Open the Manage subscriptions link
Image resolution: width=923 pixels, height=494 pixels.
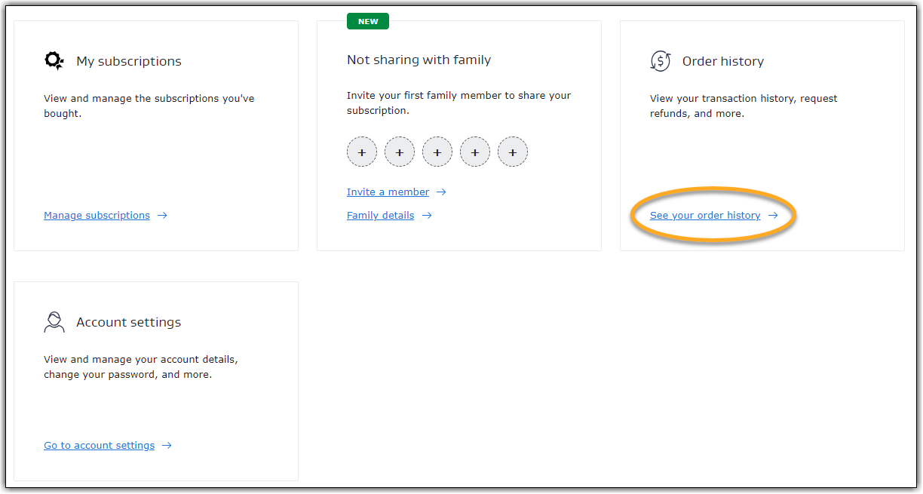[97, 216]
